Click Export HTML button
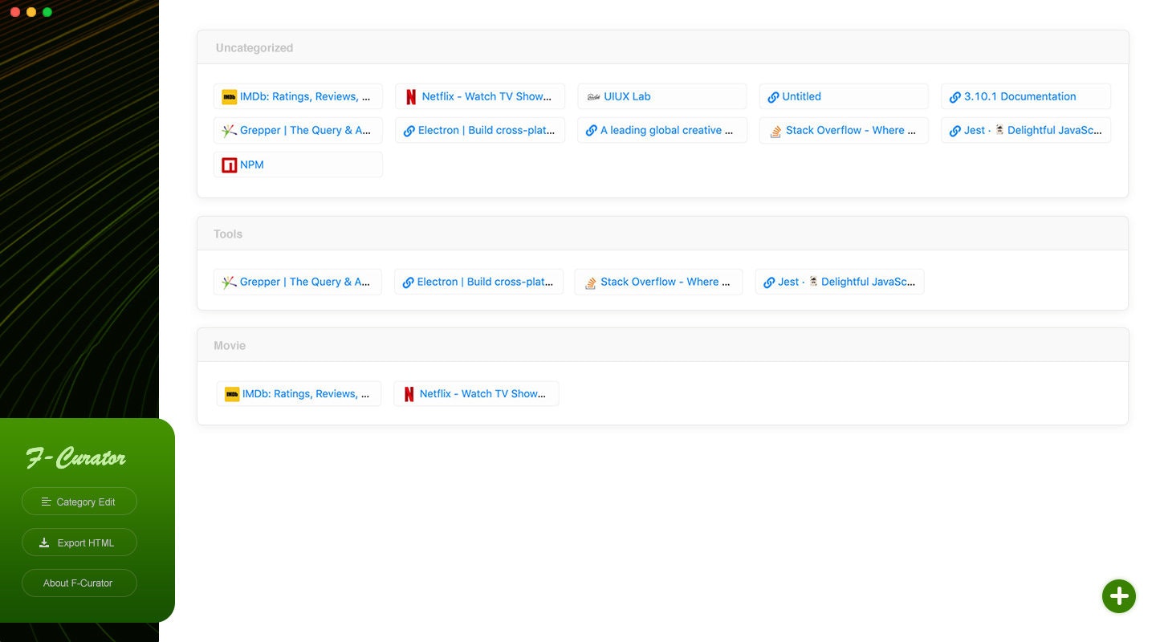The height and width of the screenshot is (642, 1156). 79,542
